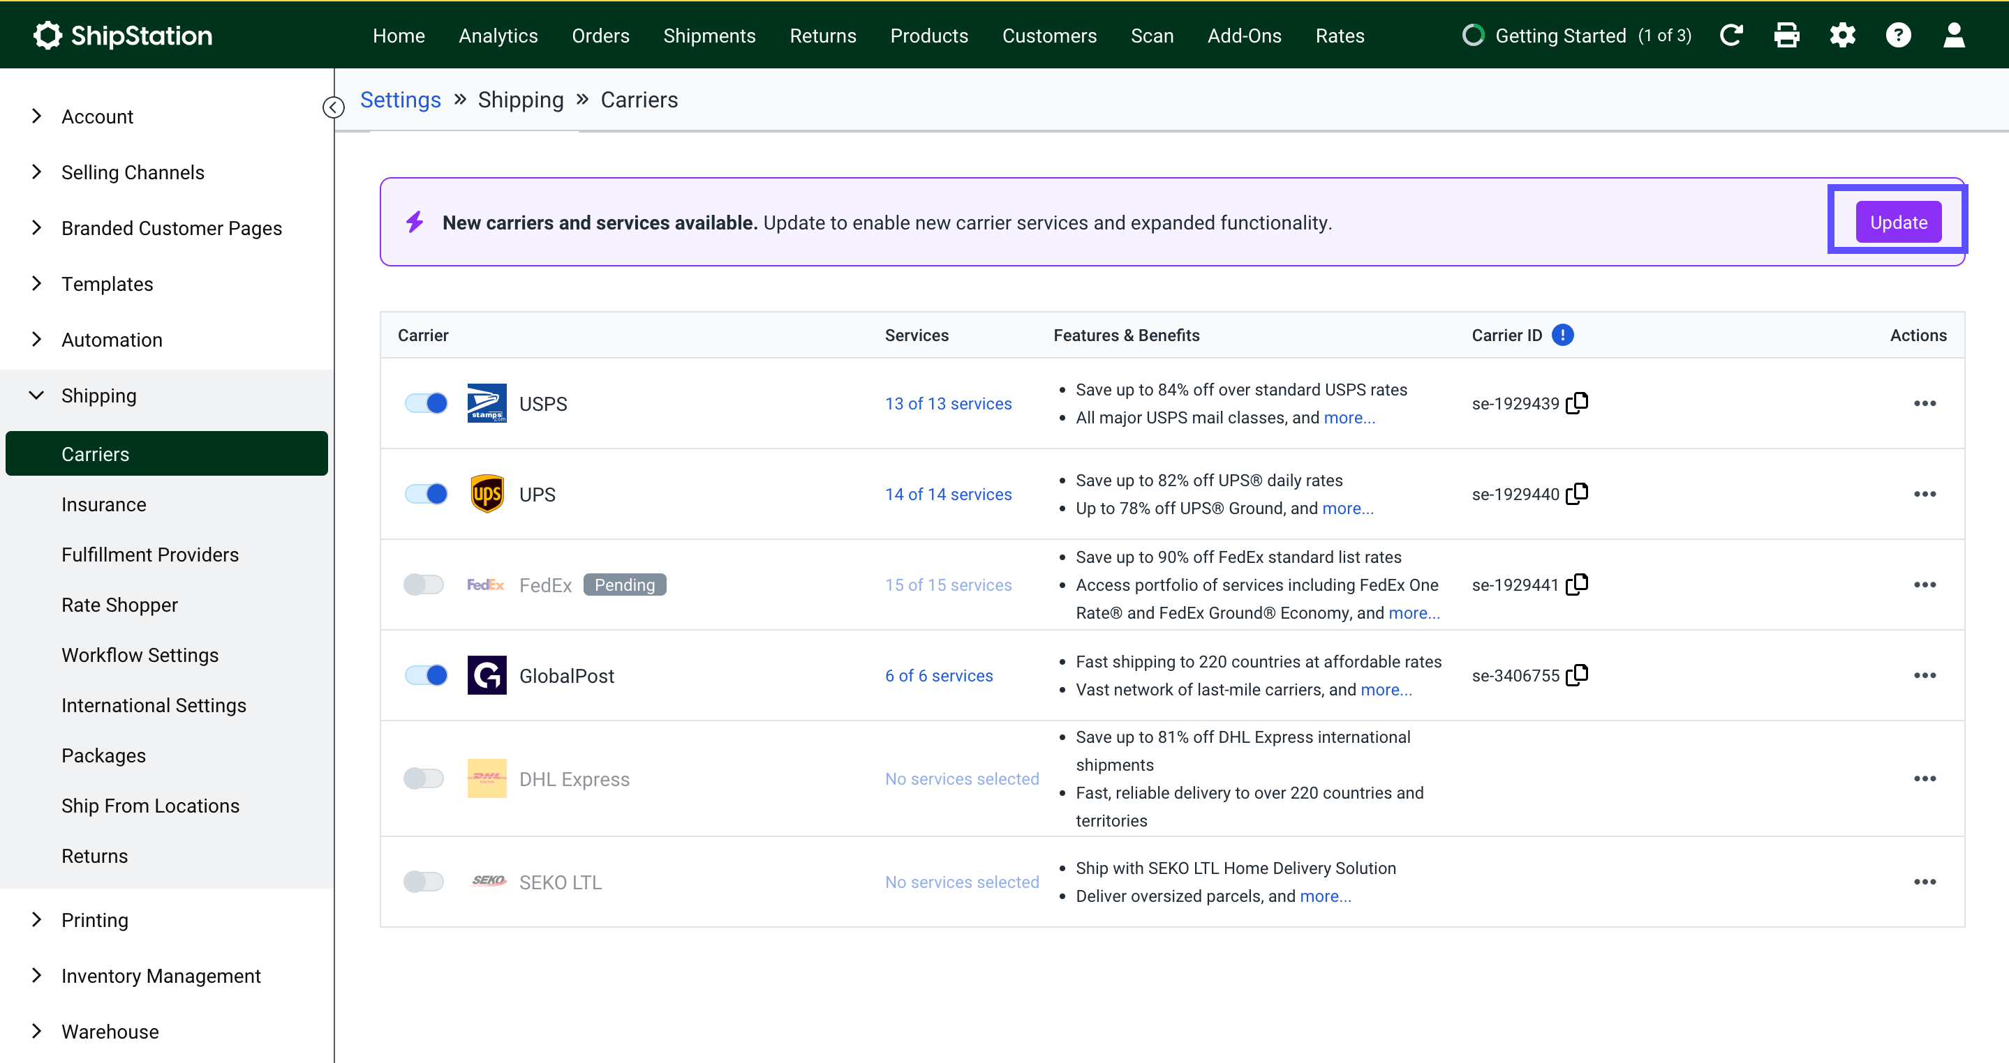The width and height of the screenshot is (2009, 1063).
Task: Open the user profile icon
Action: click(x=1955, y=34)
